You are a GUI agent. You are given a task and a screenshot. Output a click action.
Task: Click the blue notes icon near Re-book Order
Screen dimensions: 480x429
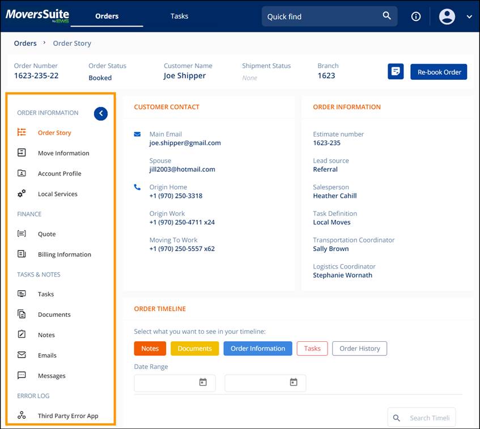(396, 71)
